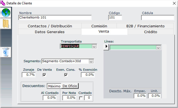Open the Línea dropdown list
Screen dimensions: 178x108
(158, 47)
